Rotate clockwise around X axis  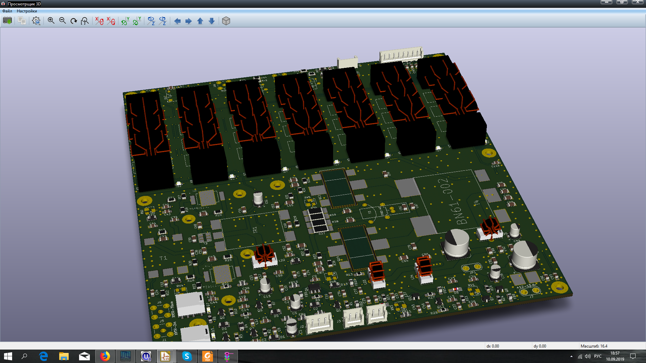click(99, 21)
